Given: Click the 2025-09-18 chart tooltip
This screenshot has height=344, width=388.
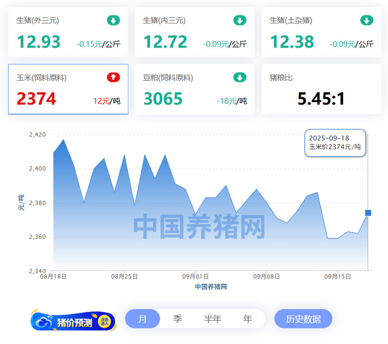Looking at the screenshot, I should point(335,143).
